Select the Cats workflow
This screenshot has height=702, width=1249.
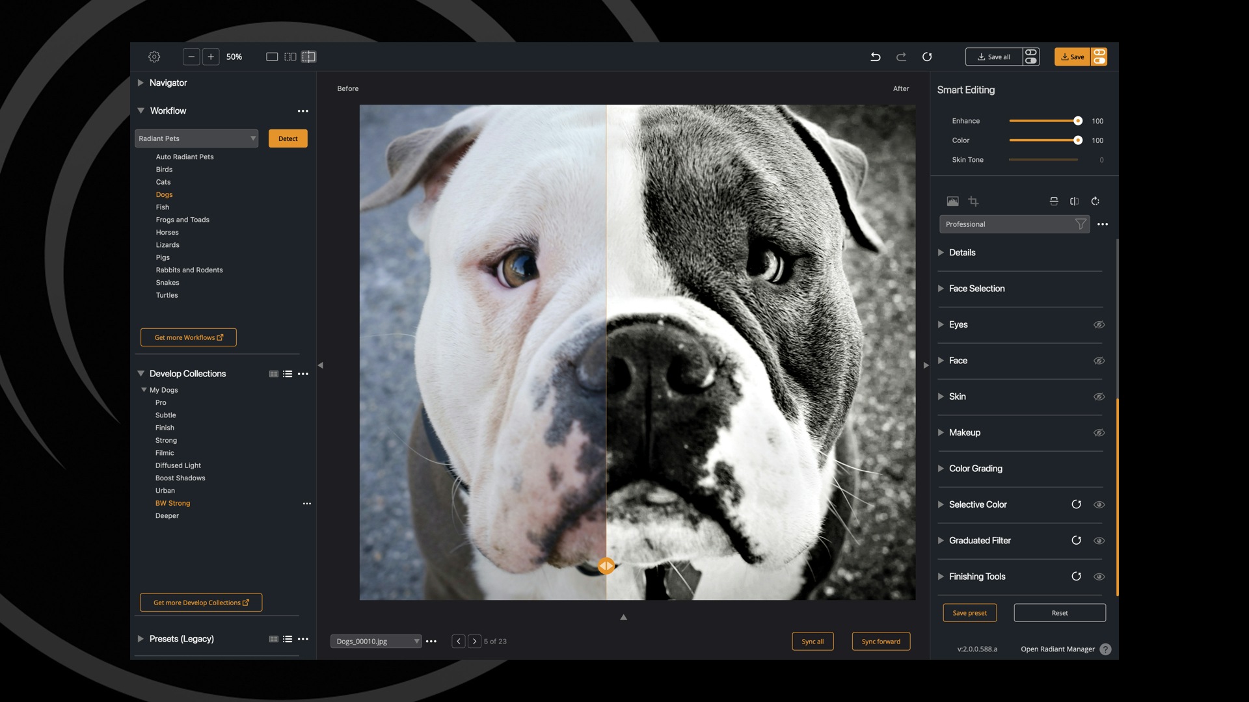[x=163, y=182]
